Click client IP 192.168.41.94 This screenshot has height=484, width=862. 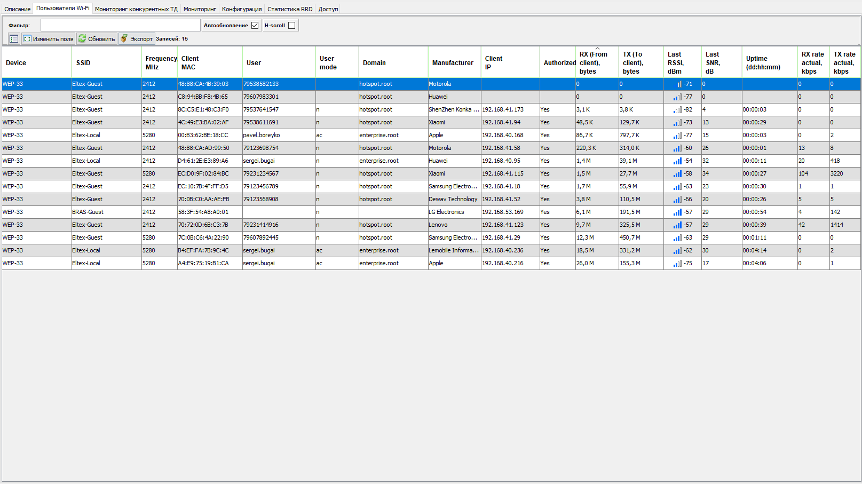pyautogui.click(x=510, y=123)
